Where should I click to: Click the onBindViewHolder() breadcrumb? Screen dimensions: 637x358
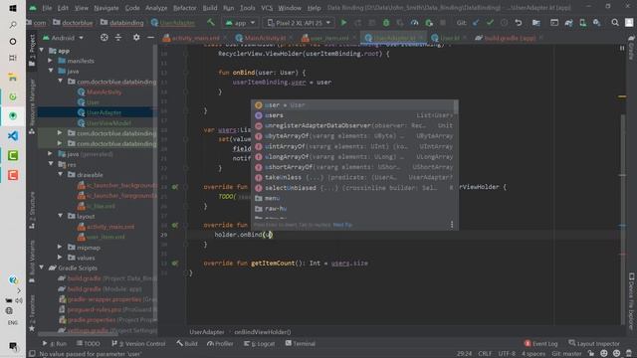click(263, 331)
